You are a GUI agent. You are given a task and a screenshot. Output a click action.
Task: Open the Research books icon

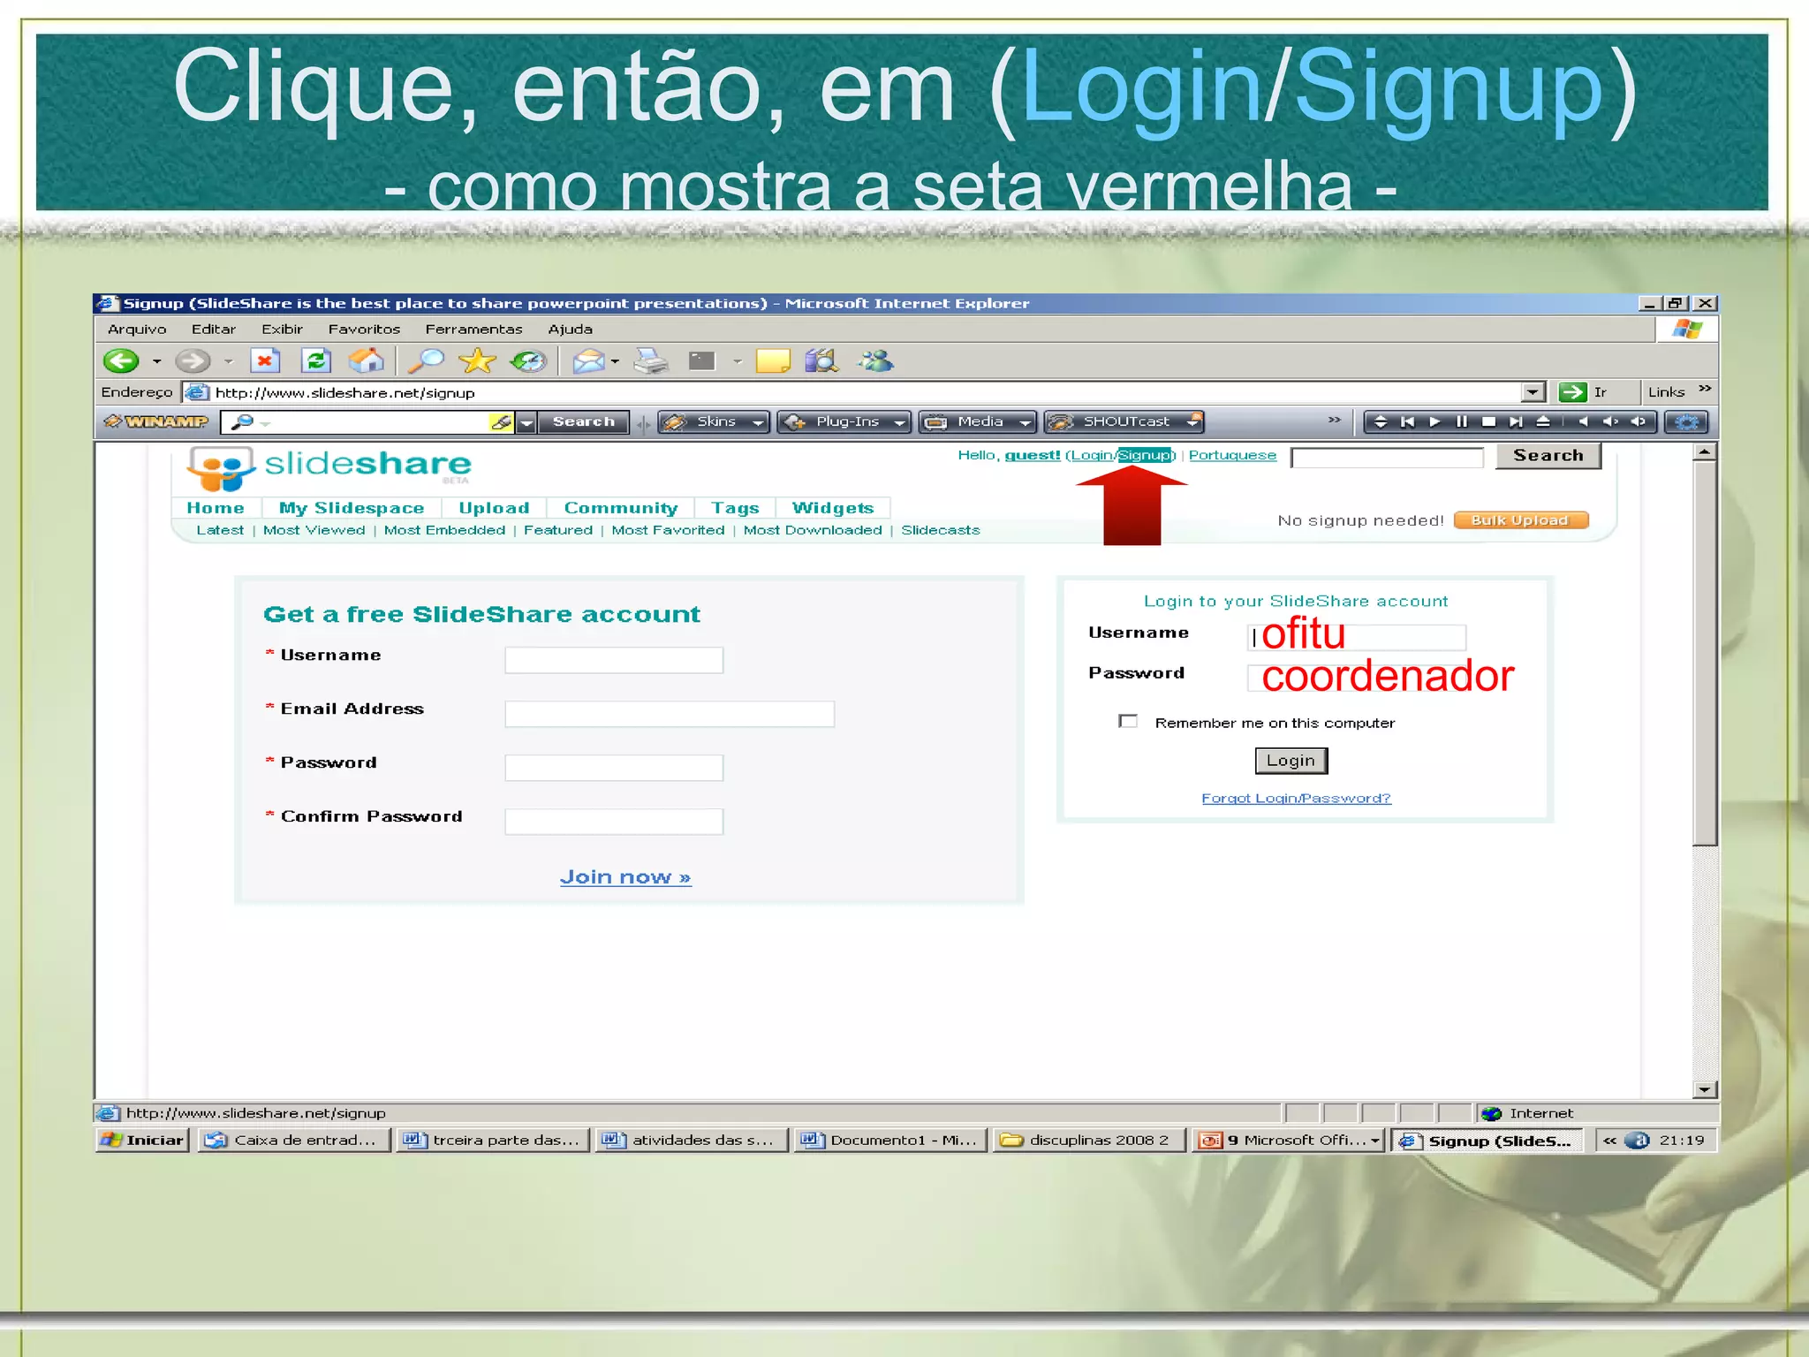(821, 360)
